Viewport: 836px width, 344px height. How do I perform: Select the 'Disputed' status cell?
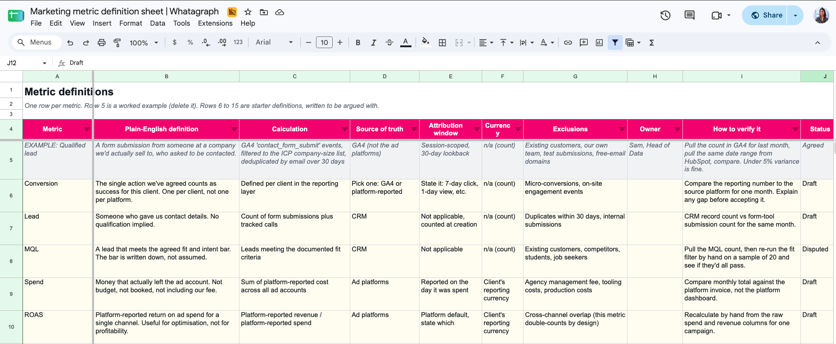pyautogui.click(x=817, y=261)
